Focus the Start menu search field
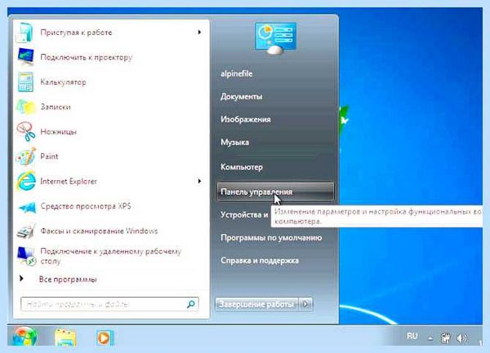Screen dimensions: 490x353 click(x=109, y=304)
